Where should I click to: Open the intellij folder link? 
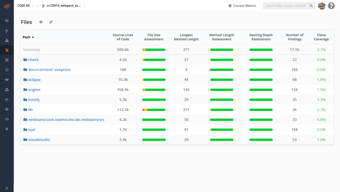point(34,99)
